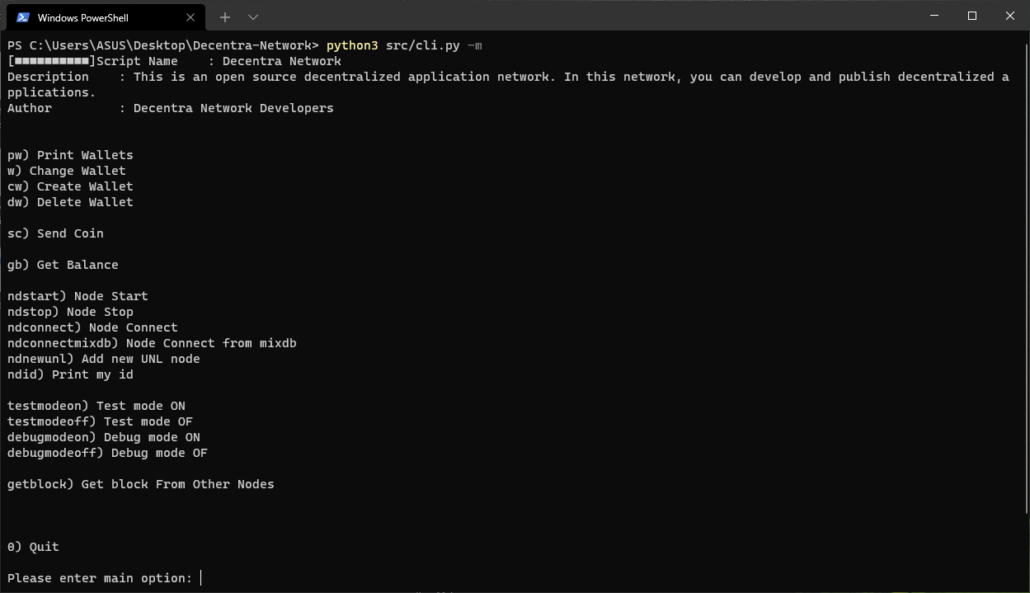Click the 'pw) Print Wallets' menu text
This screenshot has width=1030, height=593.
(x=70, y=154)
